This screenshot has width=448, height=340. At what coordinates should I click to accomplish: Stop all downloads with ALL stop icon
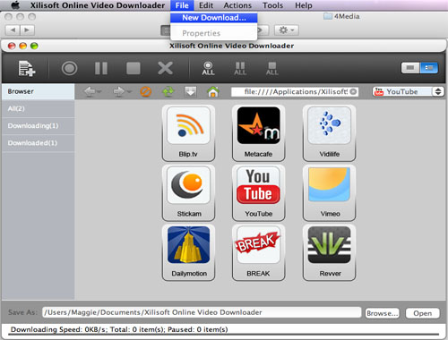[x=272, y=68]
